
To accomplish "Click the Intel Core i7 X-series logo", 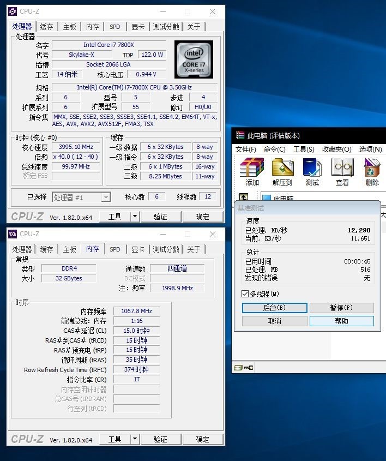I will pos(194,59).
